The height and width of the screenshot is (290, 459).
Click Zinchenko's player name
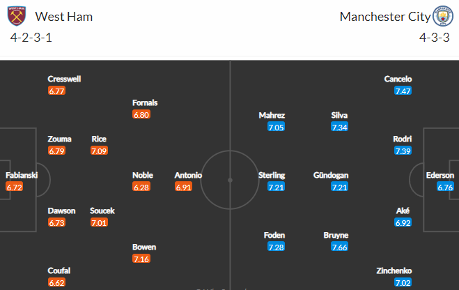tap(394, 270)
